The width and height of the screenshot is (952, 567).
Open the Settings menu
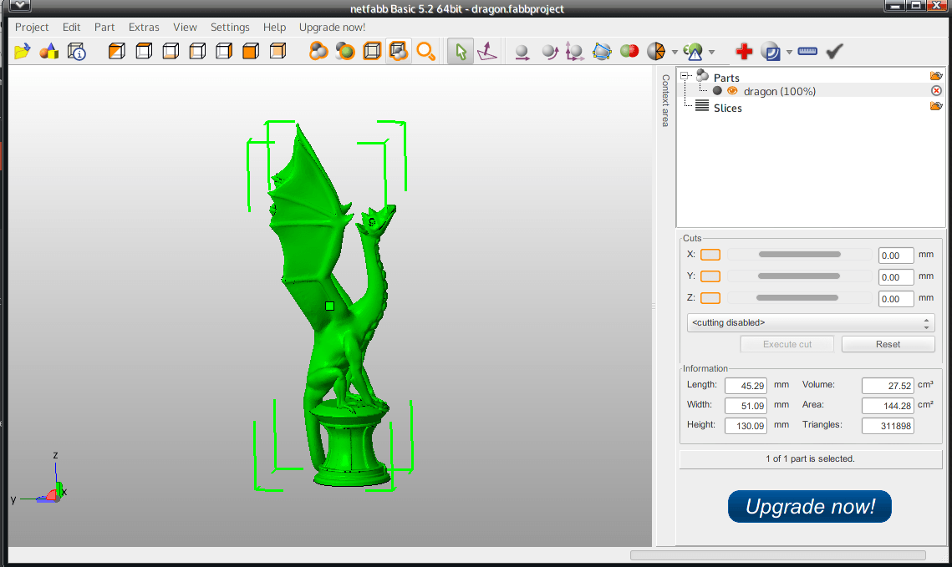pos(230,27)
